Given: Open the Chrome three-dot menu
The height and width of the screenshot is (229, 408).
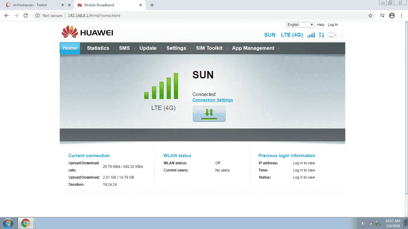Looking at the screenshot, I should pos(402,16).
